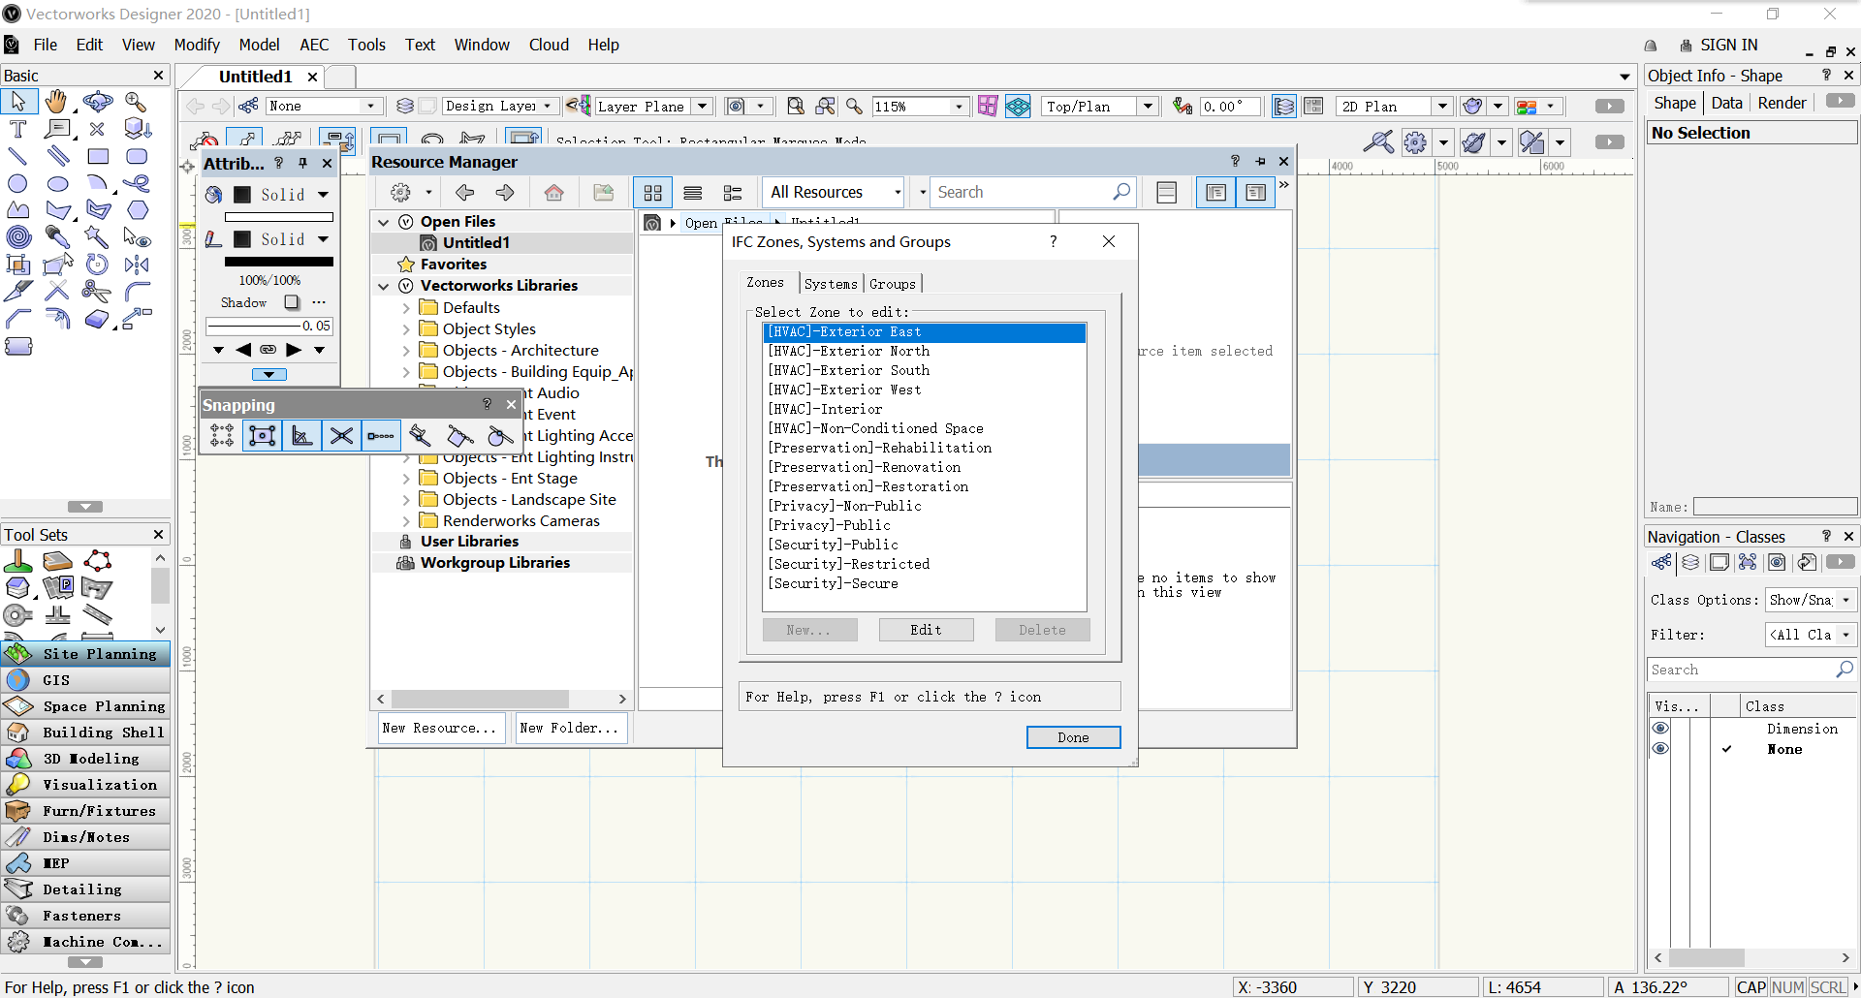Switch to the Groups tab
This screenshot has height=998, width=1861.
(x=893, y=284)
